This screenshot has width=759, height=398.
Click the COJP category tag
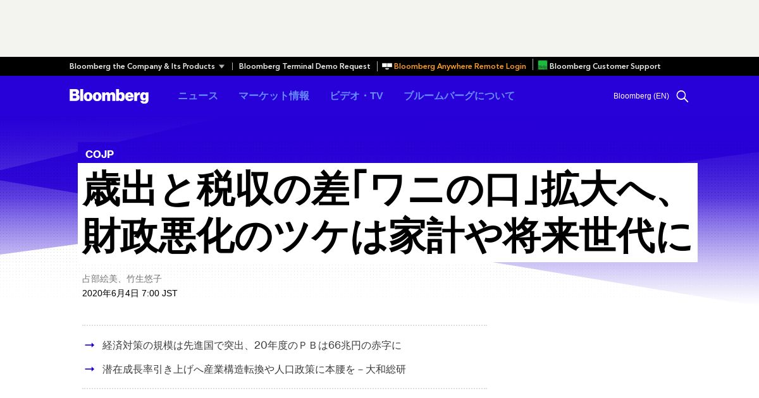tap(99, 155)
